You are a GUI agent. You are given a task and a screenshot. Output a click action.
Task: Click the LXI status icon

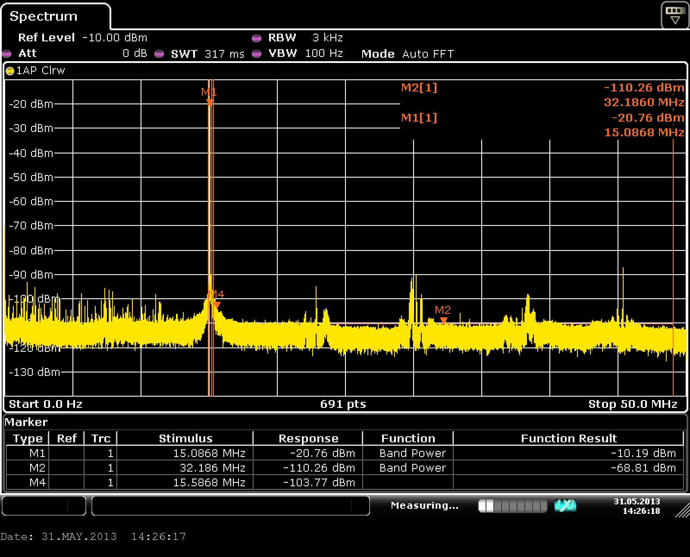coord(565,506)
